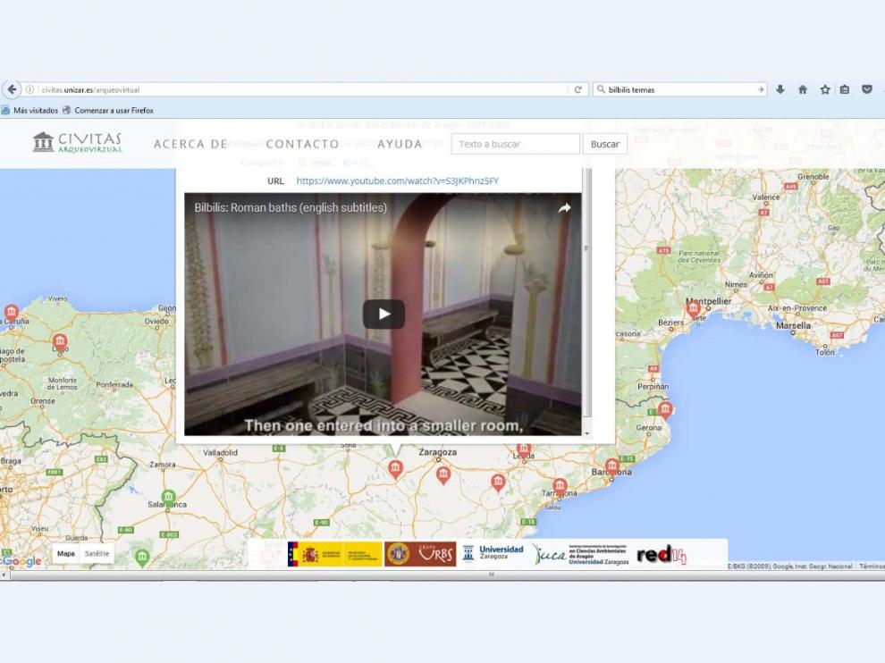The width and height of the screenshot is (885, 663).
Task: Switch map to Satélite view
Action: pyautogui.click(x=97, y=553)
